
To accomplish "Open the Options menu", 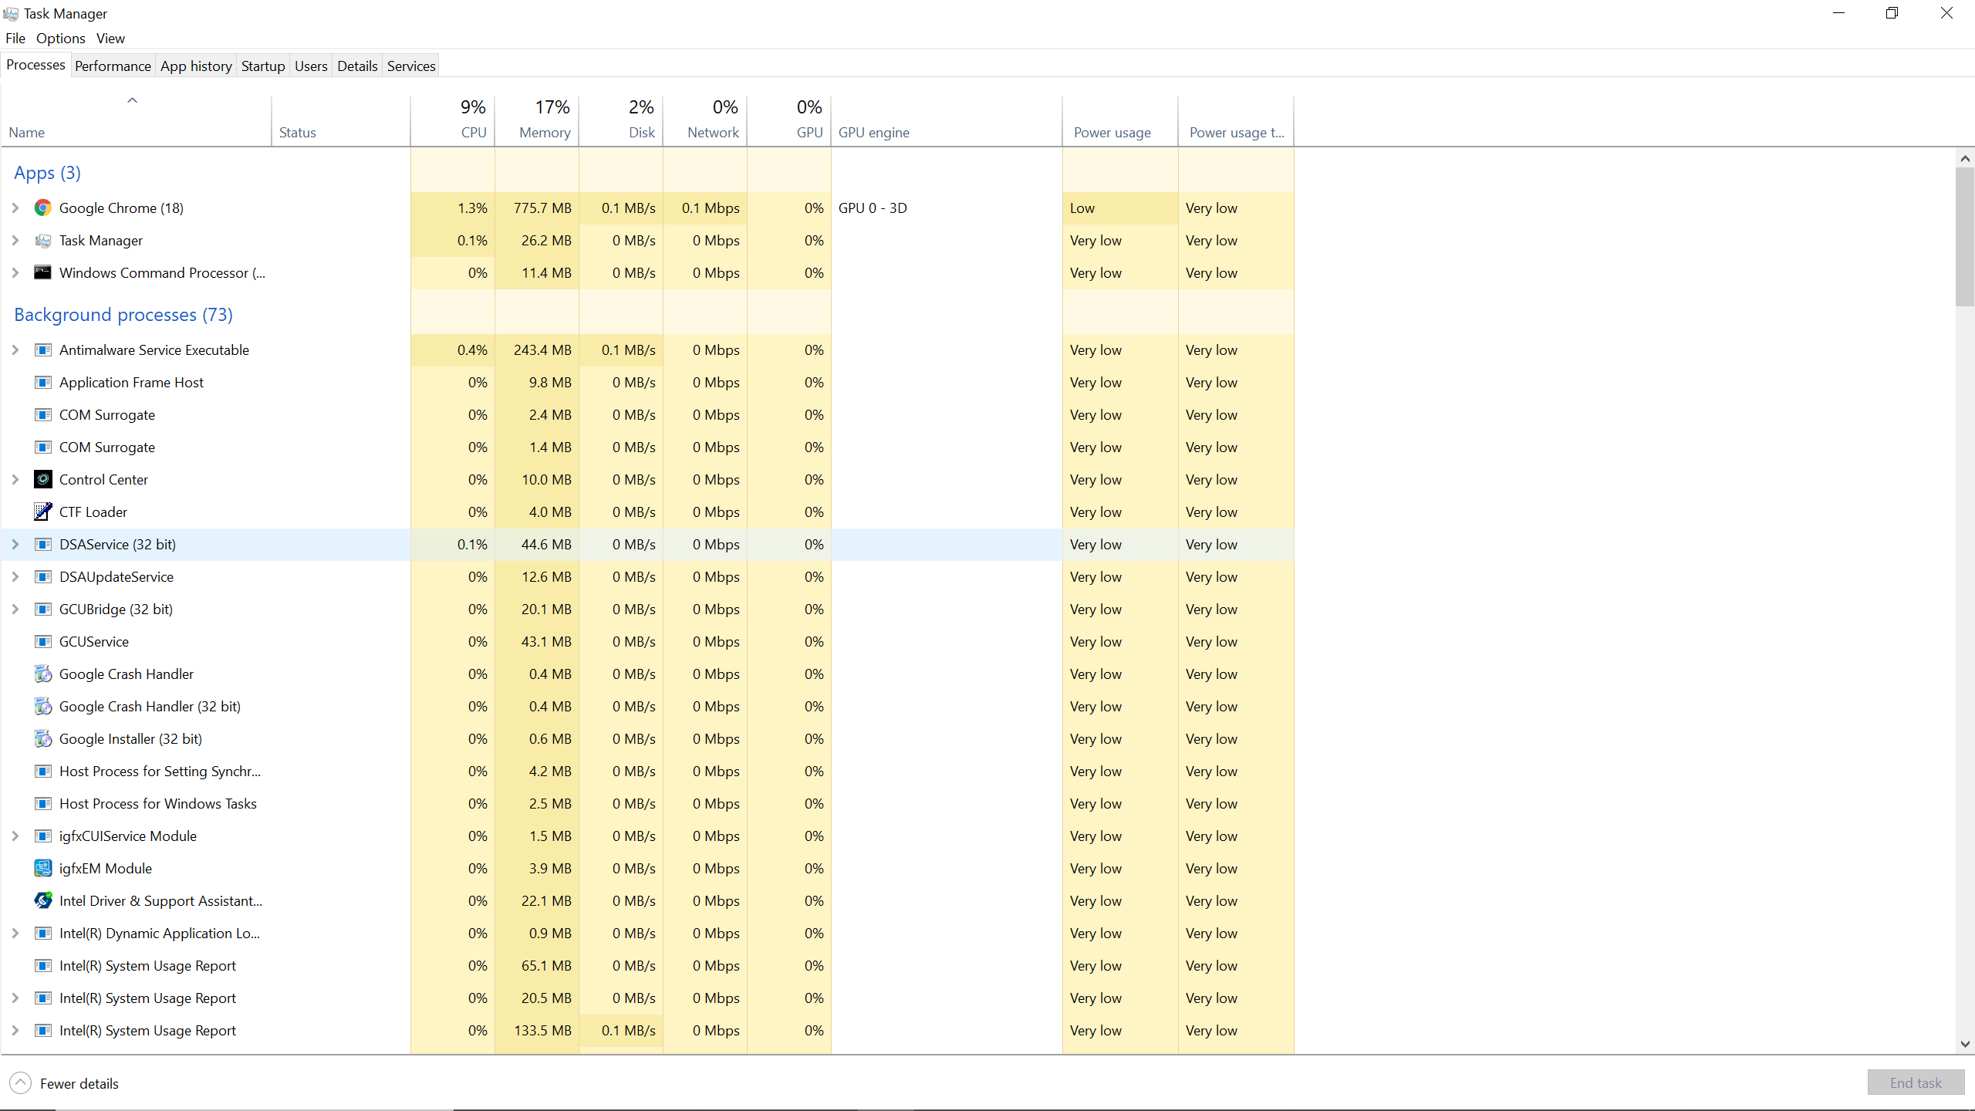I will coord(61,38).
